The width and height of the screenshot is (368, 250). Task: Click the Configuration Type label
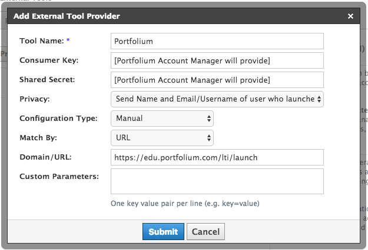click(58, 119)
